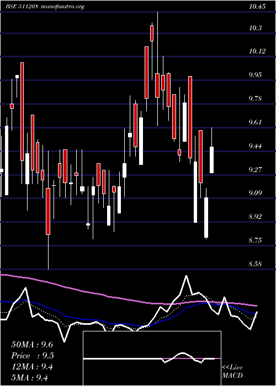This screenshot has width=276, height=386.
Task: Click the Price : 9.5 reading
Action: click(x=33, y=356)
